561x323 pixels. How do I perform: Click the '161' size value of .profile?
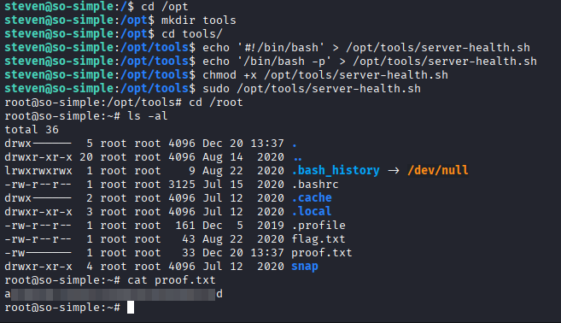pyautogui.click(x=185, y=226)
